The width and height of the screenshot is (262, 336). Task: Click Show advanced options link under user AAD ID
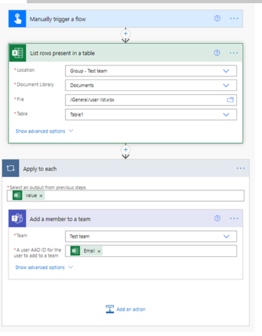click(x=40, y=267)
